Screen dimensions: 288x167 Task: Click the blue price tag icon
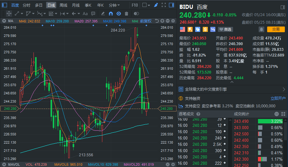198,29
